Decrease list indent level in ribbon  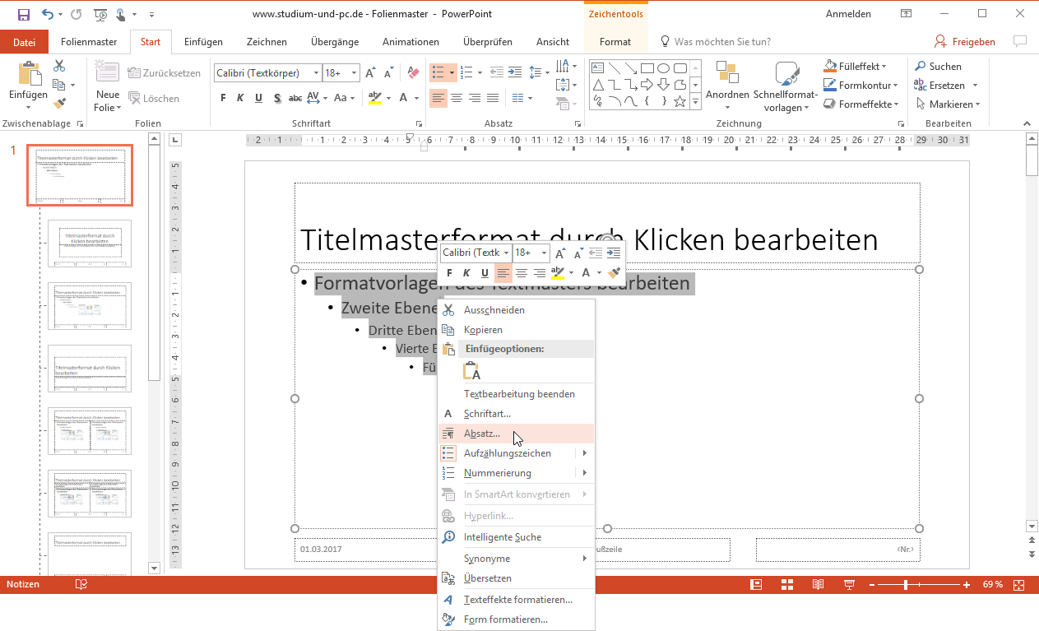pyautogui.click(x=497, y=72)
